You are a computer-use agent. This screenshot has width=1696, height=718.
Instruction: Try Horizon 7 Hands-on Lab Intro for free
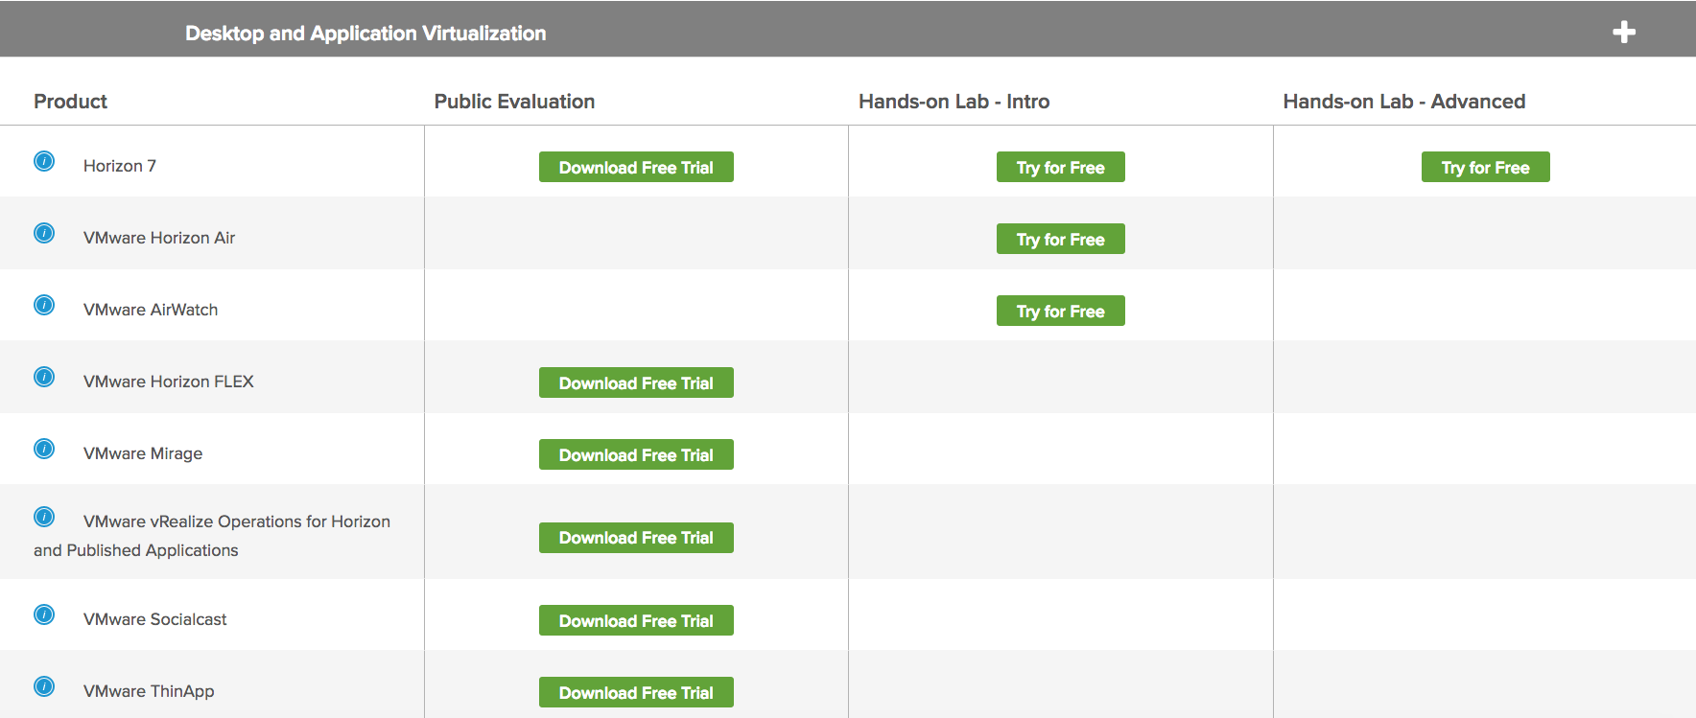click(1061, 167)
